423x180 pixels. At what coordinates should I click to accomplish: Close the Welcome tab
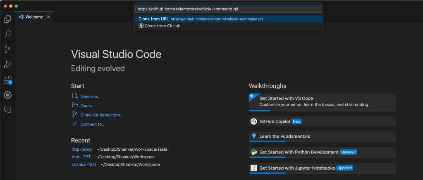coord(49,17)
